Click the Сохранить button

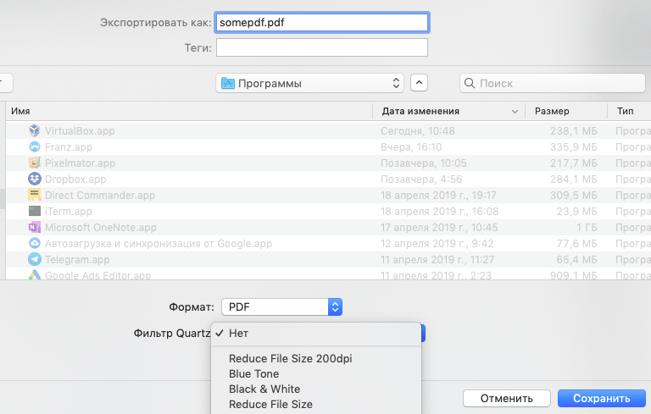(x=602, y=398)
